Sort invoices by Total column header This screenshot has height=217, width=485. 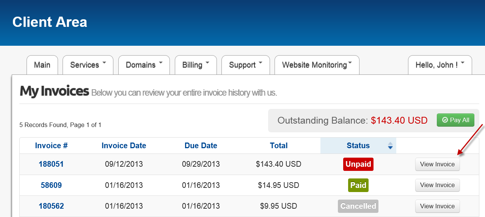click(279, 146)
